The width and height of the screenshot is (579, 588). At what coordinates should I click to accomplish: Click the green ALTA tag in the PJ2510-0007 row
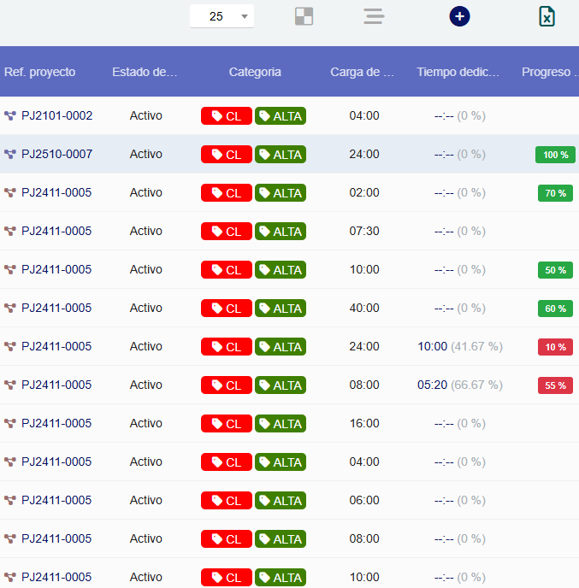coord(281,155)
